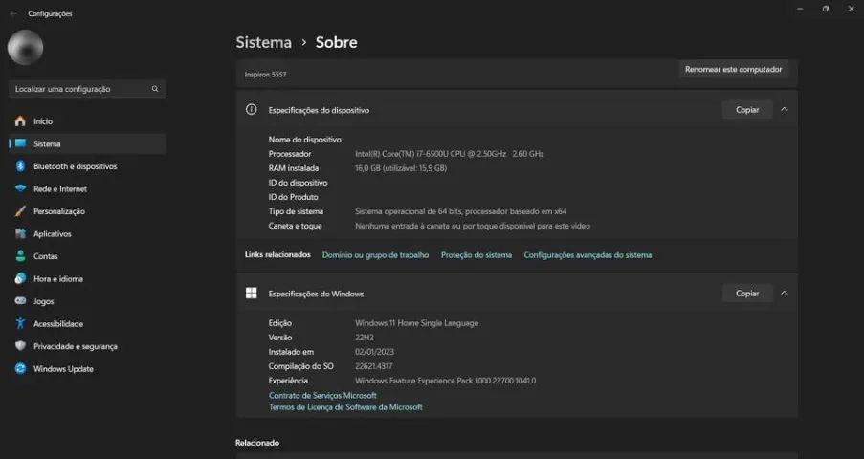Viewport: 864px width, 459px height.
Task: Open Privacidade e segurança settings
Action: pyautogui.click(x=88, y=346)
